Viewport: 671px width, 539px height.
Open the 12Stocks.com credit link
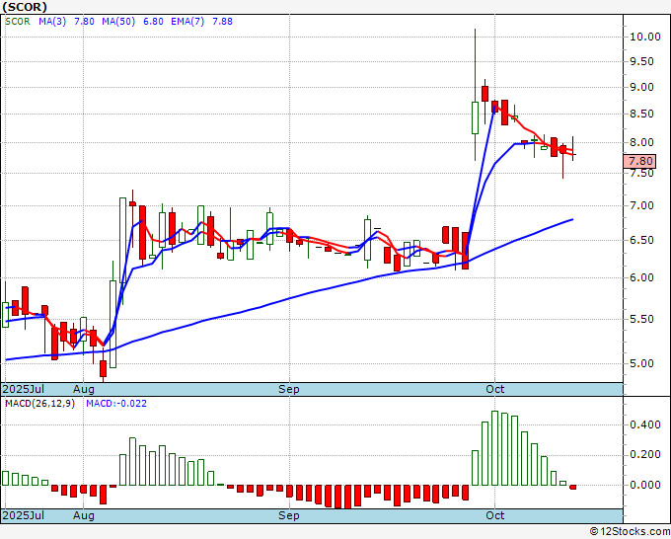pos(630,532)
